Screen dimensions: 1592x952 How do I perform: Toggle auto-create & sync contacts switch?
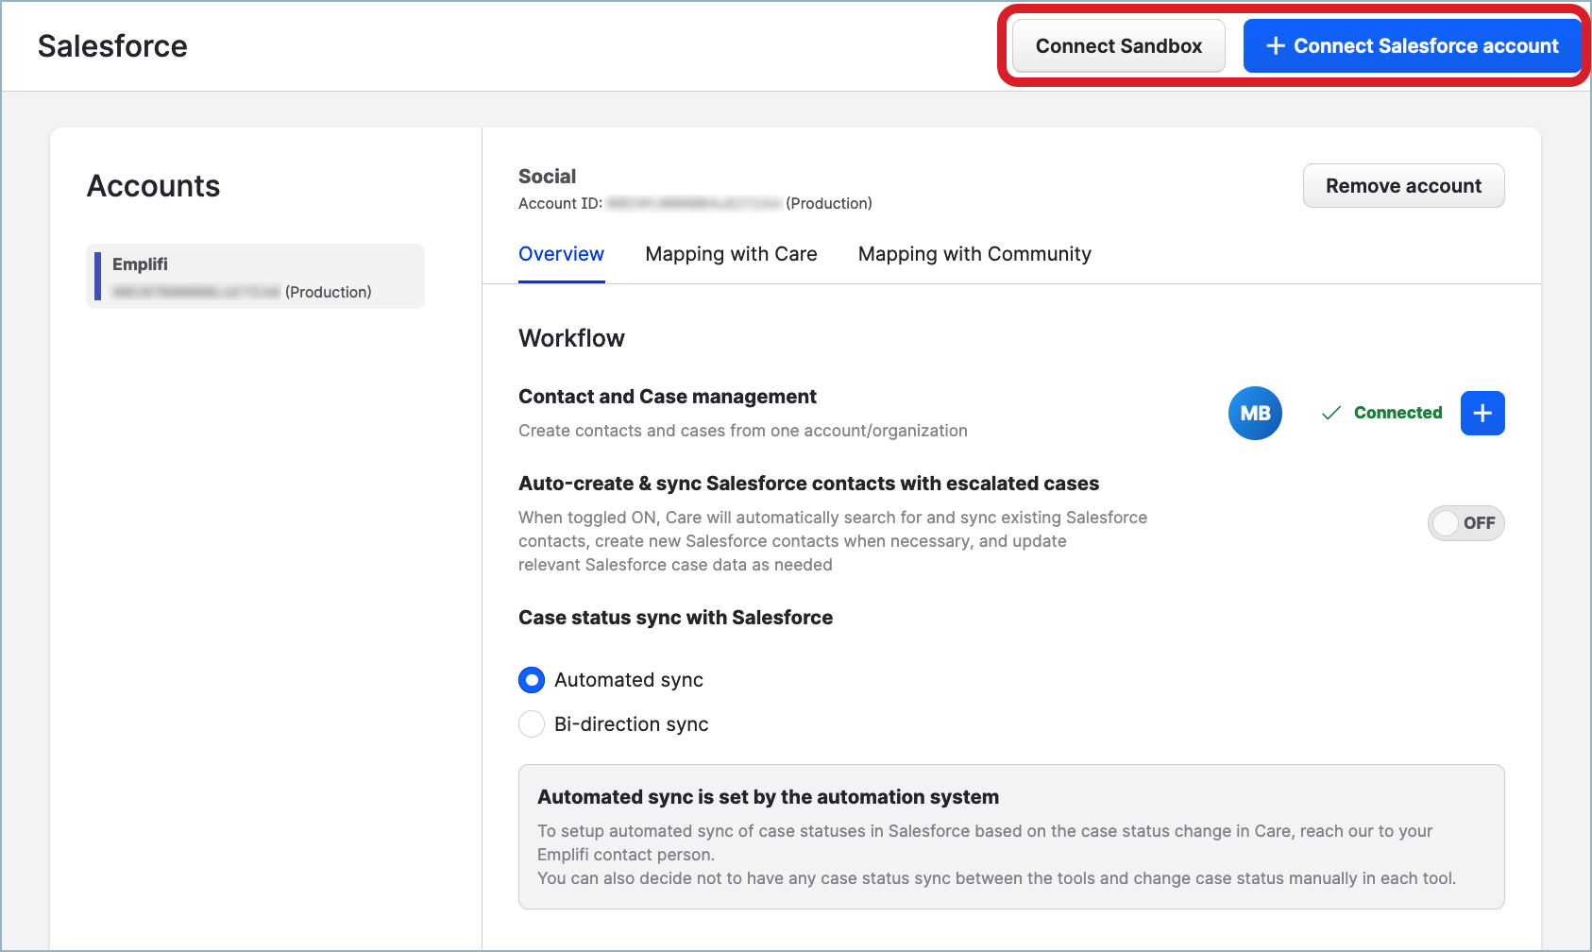(x=1465, y=523)
